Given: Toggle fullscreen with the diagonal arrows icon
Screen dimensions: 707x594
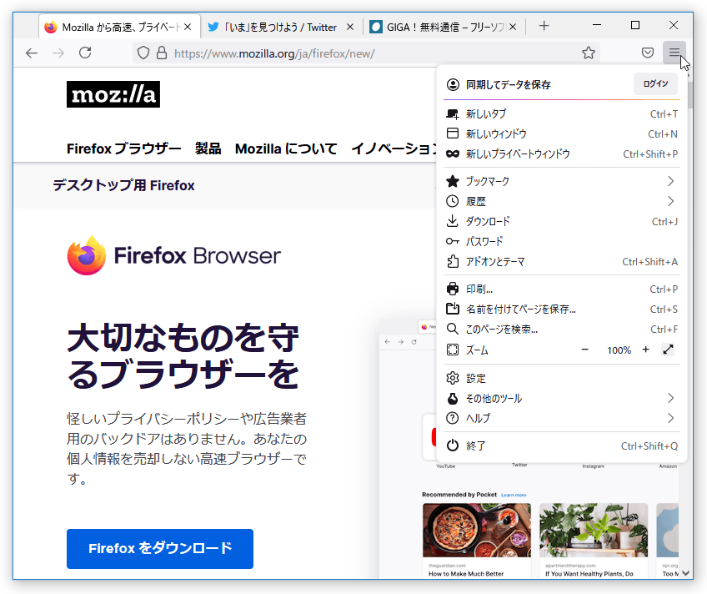Looking at the screenshot, I should (668, 350).
